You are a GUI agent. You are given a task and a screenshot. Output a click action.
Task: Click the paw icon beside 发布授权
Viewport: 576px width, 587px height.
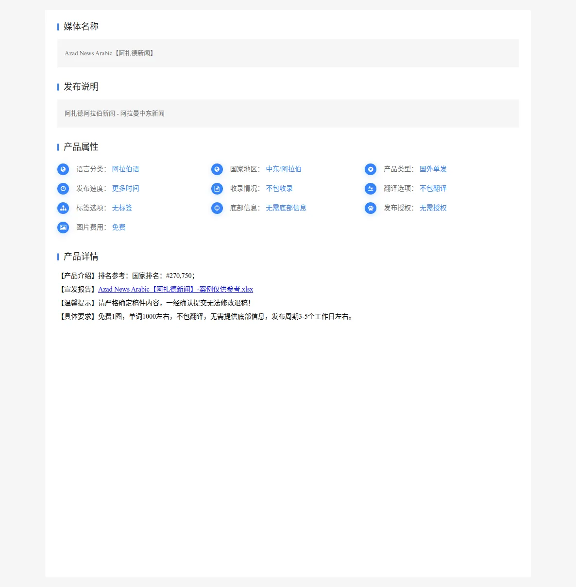tap(371, 208)
